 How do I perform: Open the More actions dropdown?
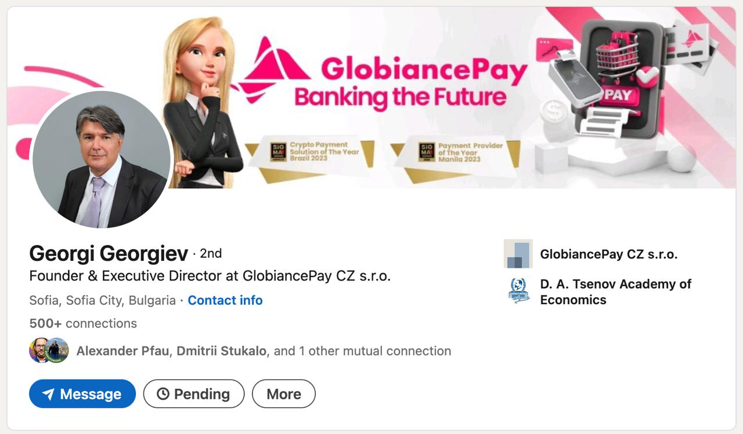point(283,394)
